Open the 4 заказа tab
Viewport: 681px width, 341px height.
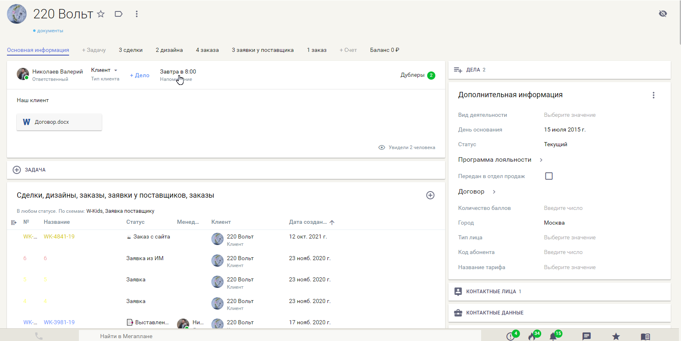click(207, 50)
